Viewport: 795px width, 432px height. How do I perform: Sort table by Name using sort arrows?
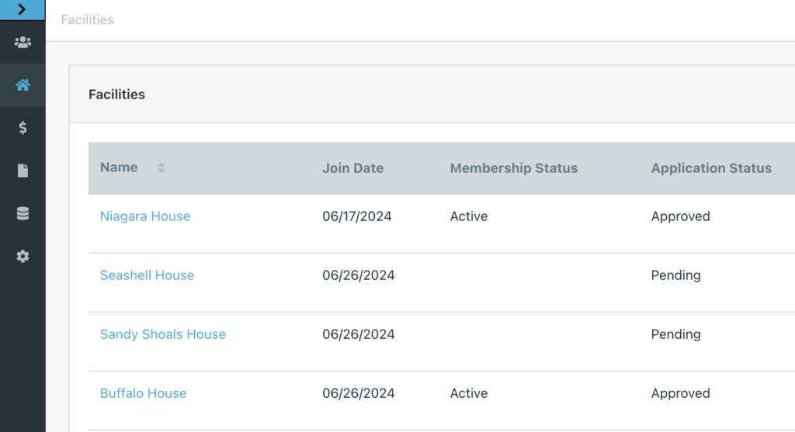click(x=161, y=168)
